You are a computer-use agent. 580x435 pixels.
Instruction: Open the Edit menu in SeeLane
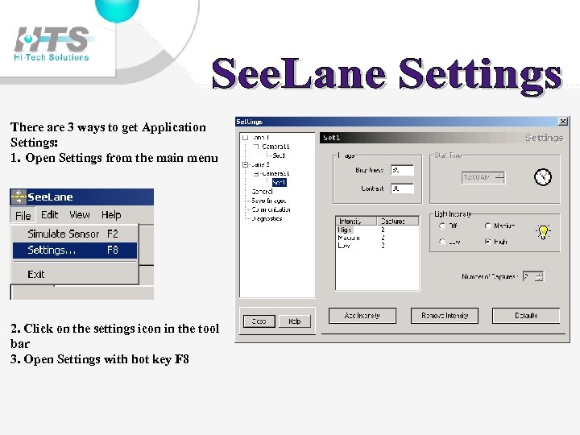point(50,215)
